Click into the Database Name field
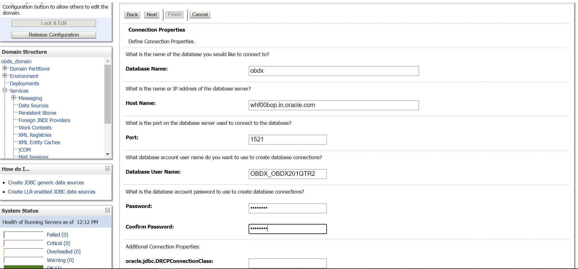 (x=333, y=71)
